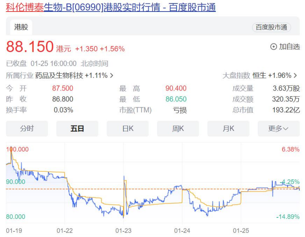Click the 80.000 price axis label
Screen dimensions: 305x237
pos(16,217)
